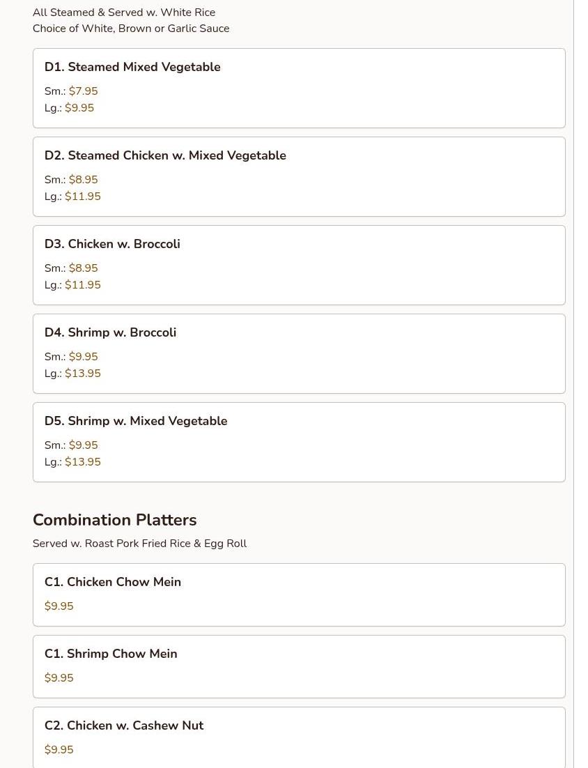Click the D3 small $8.95 price
588x768 pixels.
point(83,268)
